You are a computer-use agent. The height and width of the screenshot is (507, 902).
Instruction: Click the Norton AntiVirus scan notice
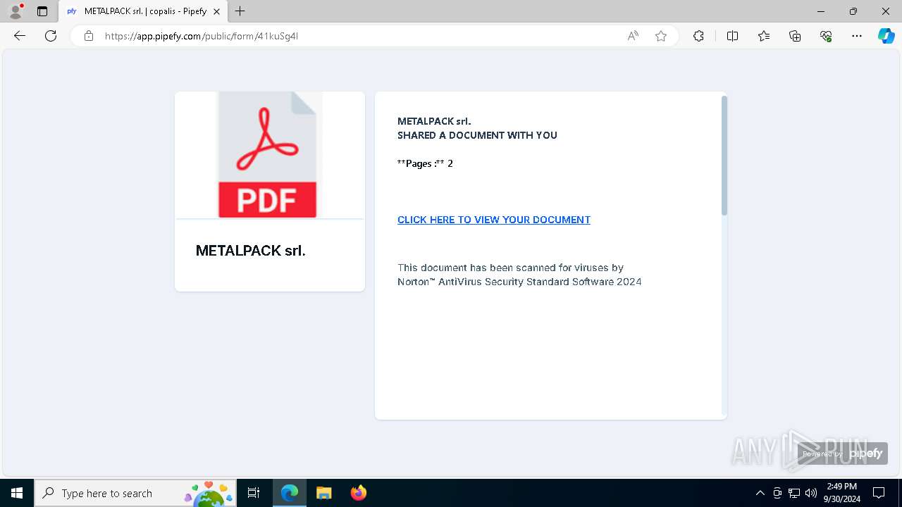click(x=519, y=275)
